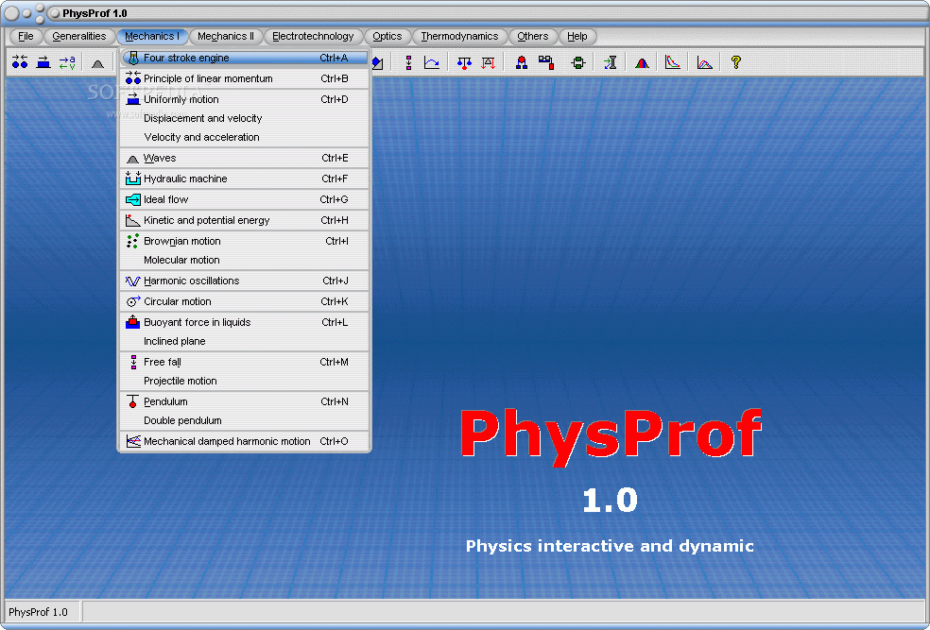930x630 pixels.
Task: Choose Displacement and velocity entry
Action: [245, 118]
